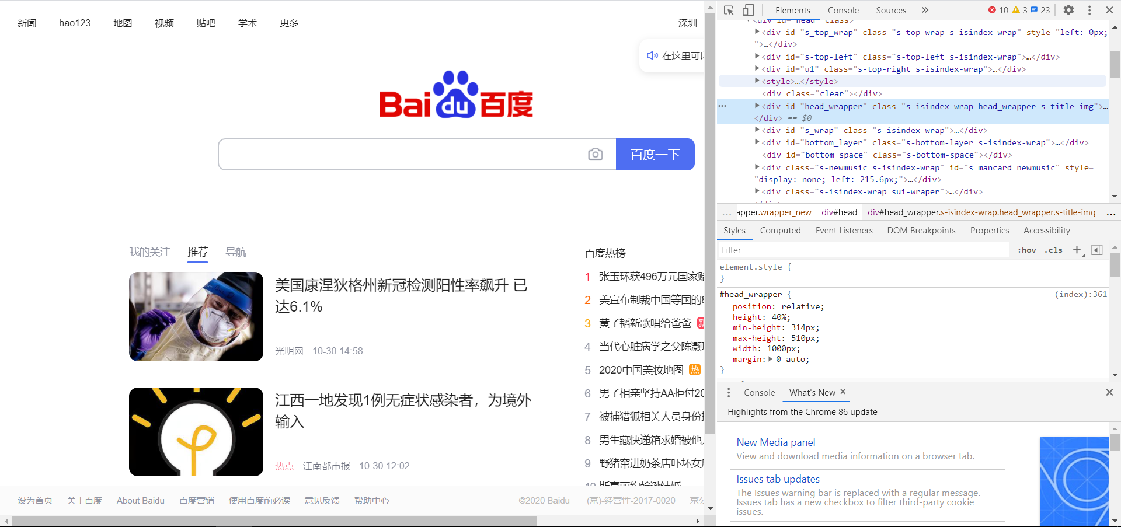Open DevTools three-dot customize menu
This screenshot has height=527, width=1121.
pos(1089,10)
